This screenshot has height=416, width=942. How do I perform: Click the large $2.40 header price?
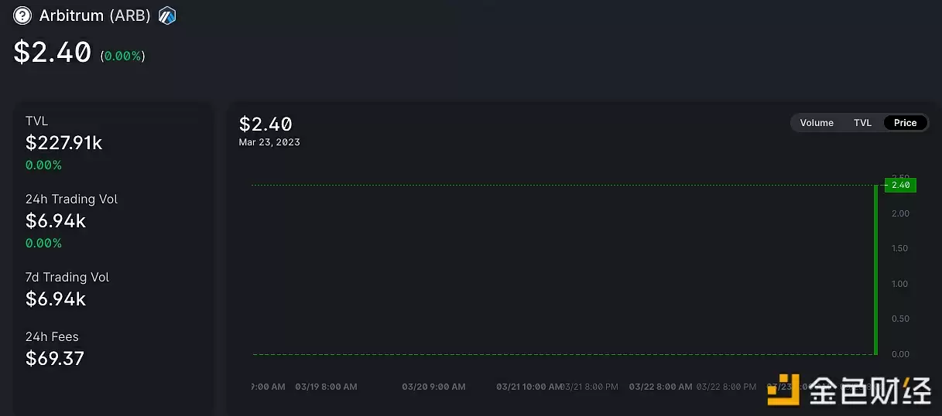[53, 53]
